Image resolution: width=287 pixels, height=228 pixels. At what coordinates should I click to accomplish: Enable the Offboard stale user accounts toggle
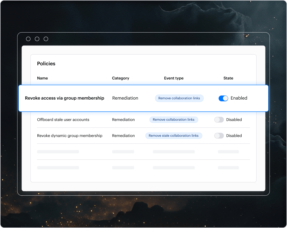[219, 120]
